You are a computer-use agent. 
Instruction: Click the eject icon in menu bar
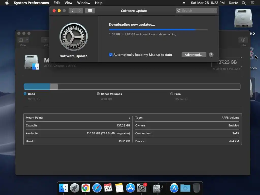184,3
